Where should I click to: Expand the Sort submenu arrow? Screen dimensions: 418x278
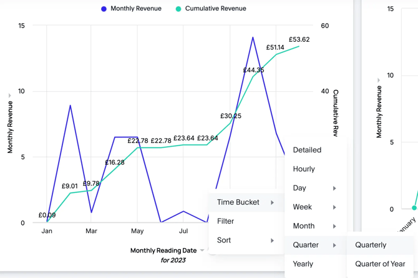272,241
